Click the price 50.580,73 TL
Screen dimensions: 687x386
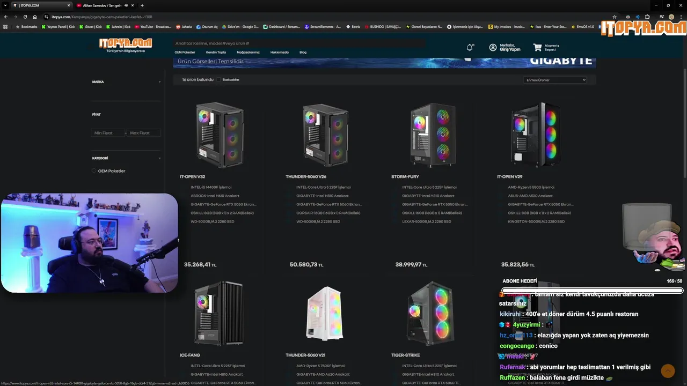coord(306,265)
